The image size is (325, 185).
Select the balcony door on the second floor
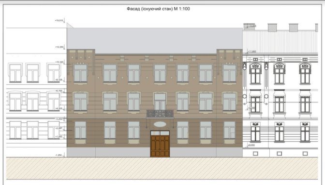click(160, 102)
